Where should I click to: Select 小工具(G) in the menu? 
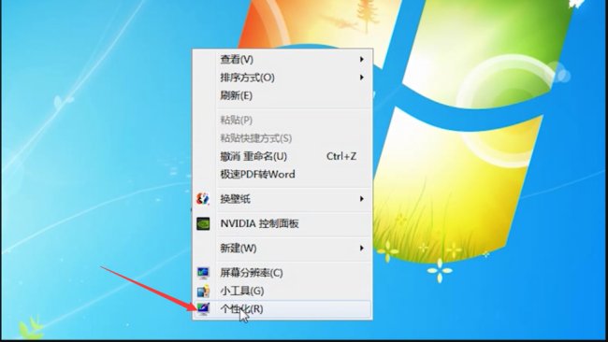tap(282, 291)
